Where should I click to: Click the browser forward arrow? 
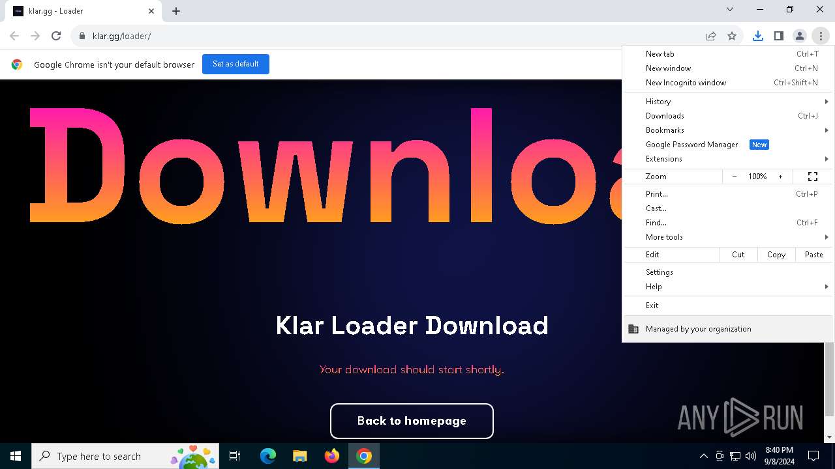point(35,36)
